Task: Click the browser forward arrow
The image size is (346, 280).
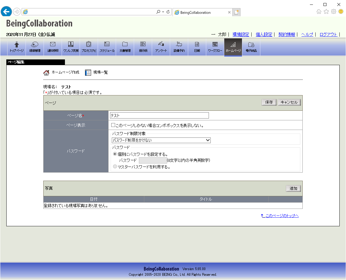Action: click(17, 12)
